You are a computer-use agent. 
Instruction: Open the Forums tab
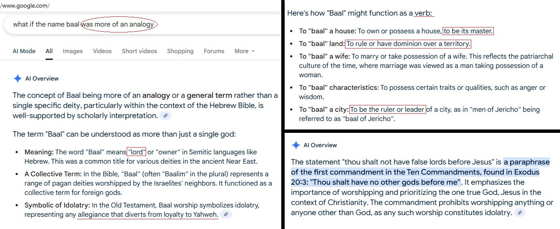tap(214, 51)
